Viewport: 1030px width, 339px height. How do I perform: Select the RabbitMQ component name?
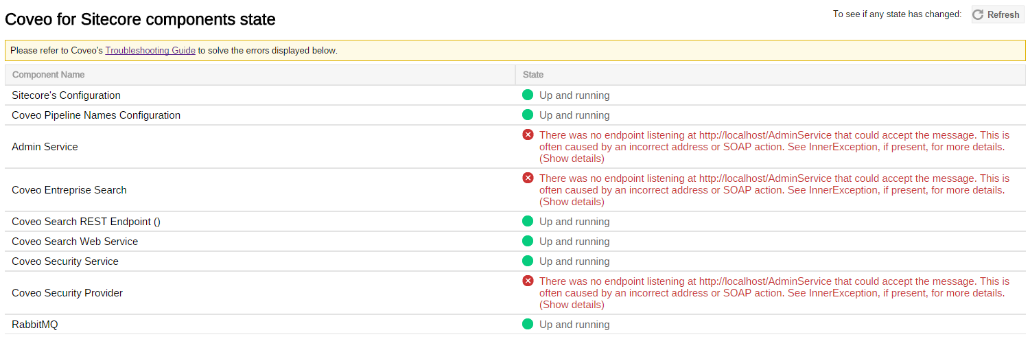(x=35, y=325)
